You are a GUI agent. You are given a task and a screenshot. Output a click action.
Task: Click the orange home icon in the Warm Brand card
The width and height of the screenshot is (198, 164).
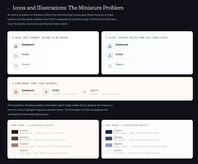click(16, 92)
